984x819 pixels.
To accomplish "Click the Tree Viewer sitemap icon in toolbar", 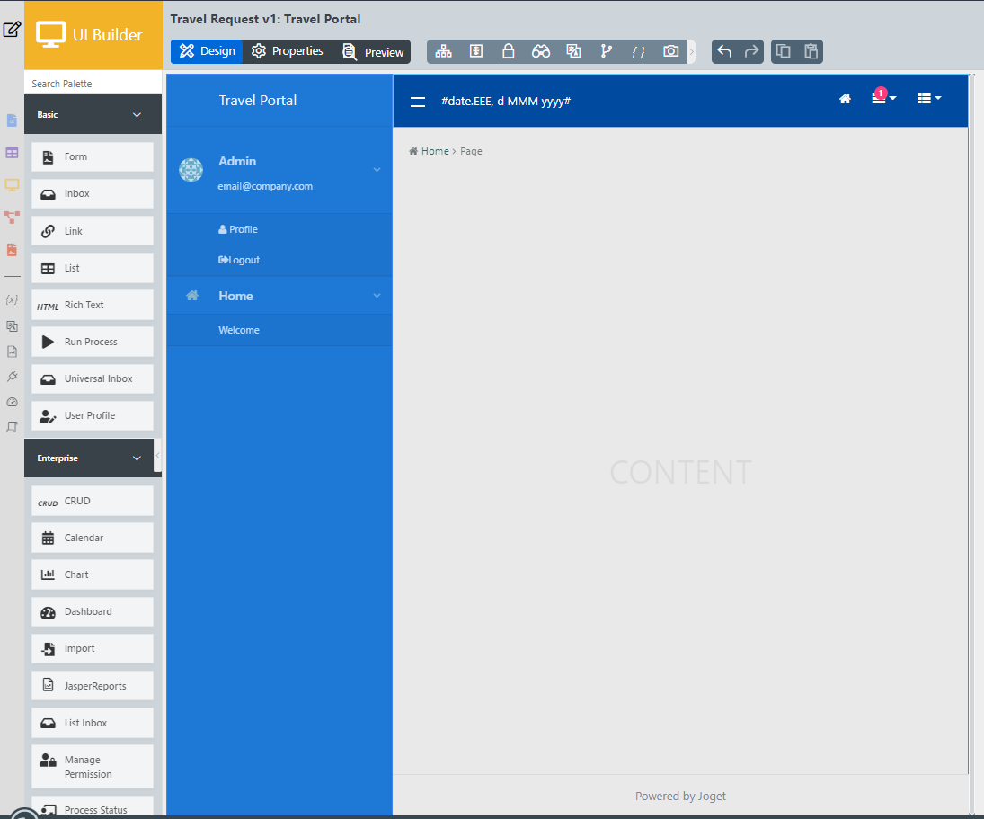I will pyautogui.click(x=444, y=51).
